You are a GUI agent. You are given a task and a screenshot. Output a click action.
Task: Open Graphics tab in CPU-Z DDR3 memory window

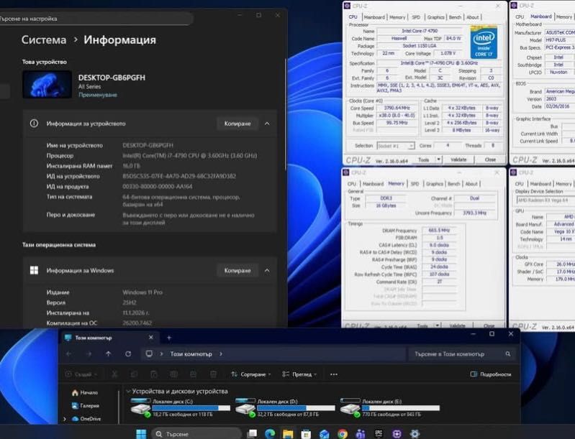pyautogui.click(x=434, y=184)
